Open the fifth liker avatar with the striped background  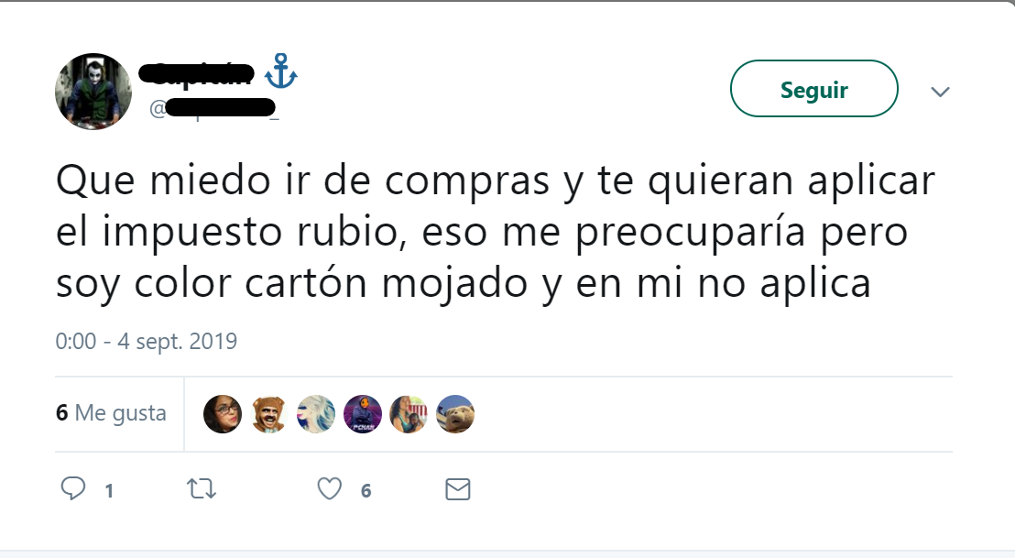409,413
